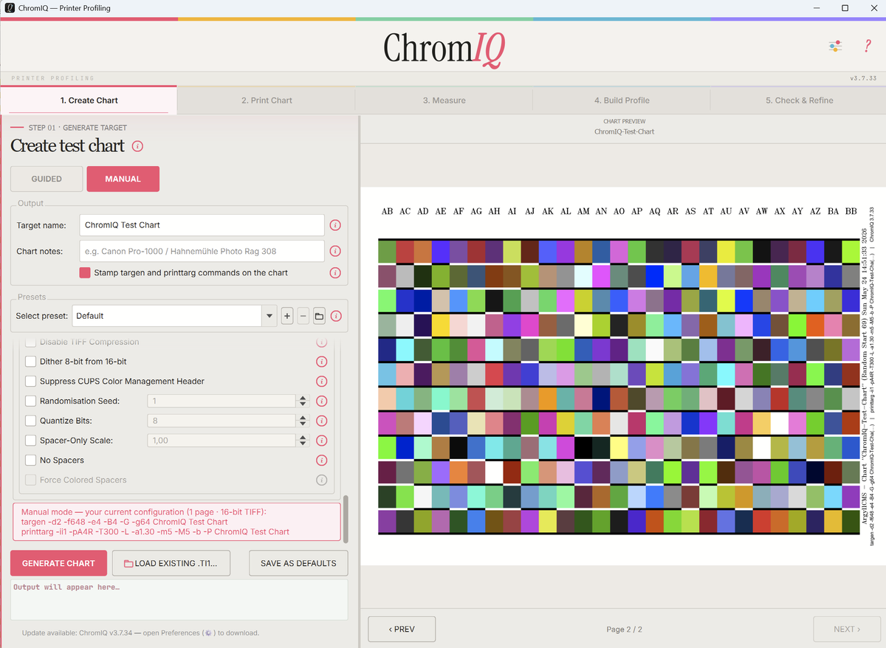Click the options panel vertical scrollbar
Screen dimensions: 886x648
345,520
